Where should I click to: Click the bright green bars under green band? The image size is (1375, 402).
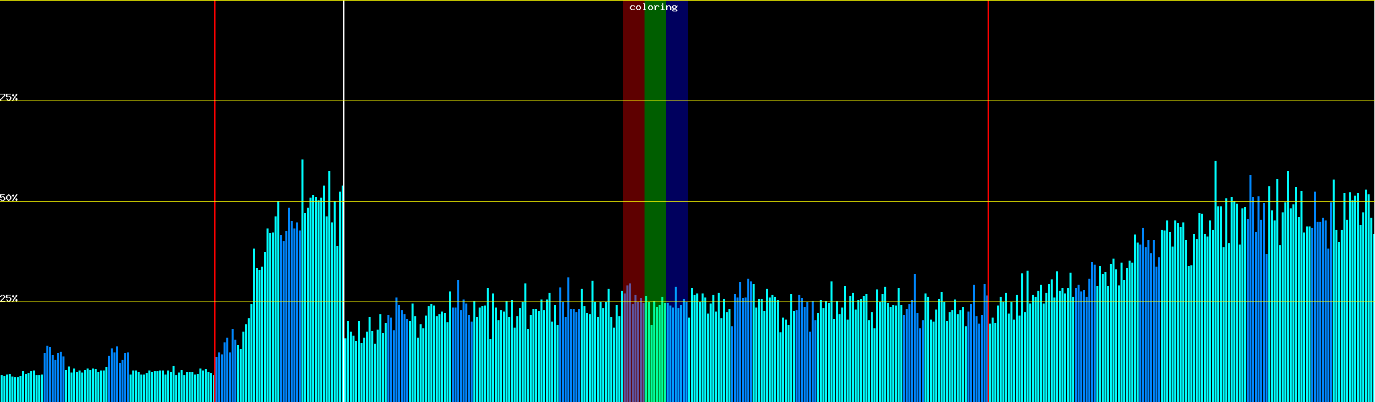click(x=655, y=355)
